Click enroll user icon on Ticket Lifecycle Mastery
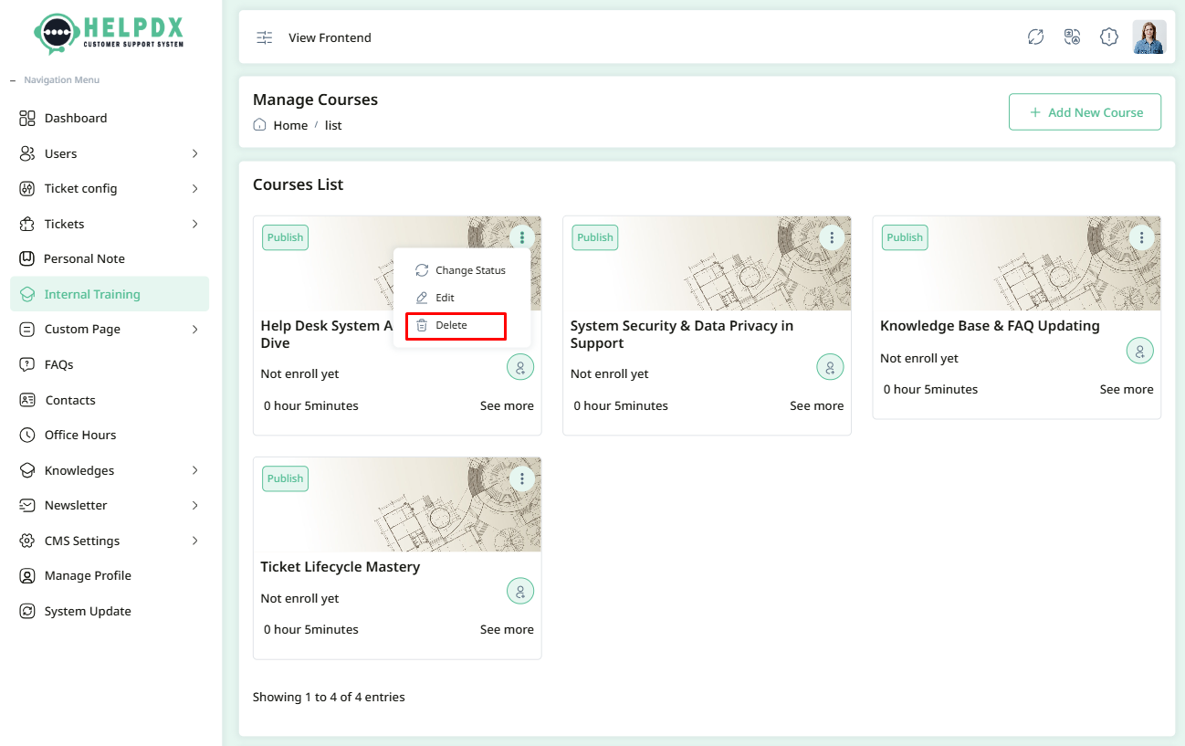The image size is (1185, 746). (520, 592)
